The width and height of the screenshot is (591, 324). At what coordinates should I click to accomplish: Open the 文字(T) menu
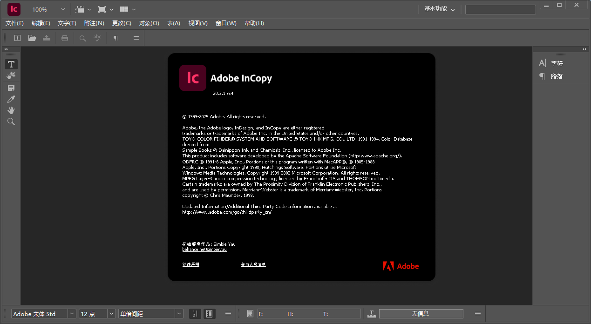(x=67, y=23)
